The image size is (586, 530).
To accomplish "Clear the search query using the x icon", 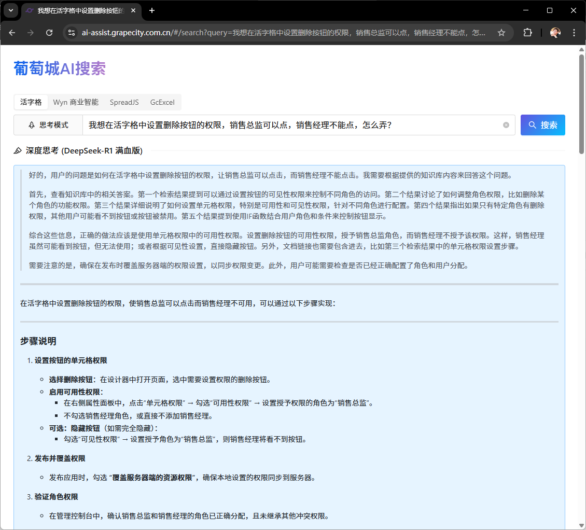I will 506,125.
